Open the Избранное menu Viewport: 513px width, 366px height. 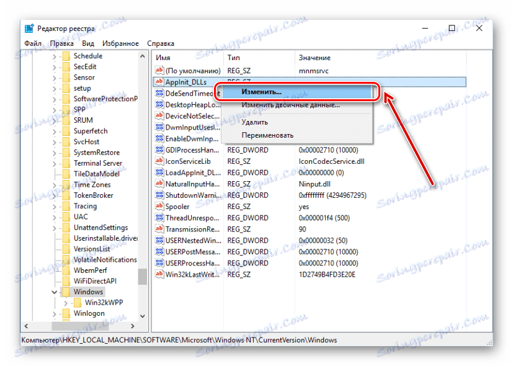[x=120, y=43]
